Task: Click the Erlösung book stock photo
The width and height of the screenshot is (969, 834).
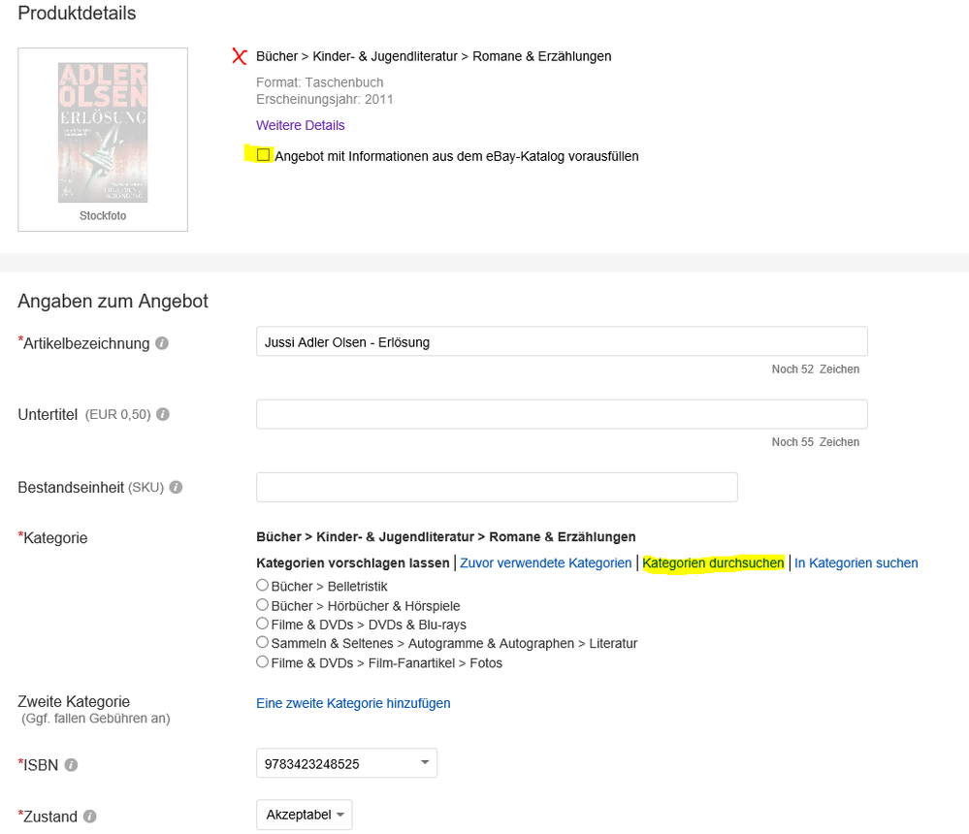Action: click(x=103, y=132)
